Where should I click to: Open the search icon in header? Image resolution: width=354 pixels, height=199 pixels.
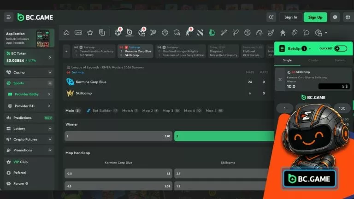pos(271,18)
